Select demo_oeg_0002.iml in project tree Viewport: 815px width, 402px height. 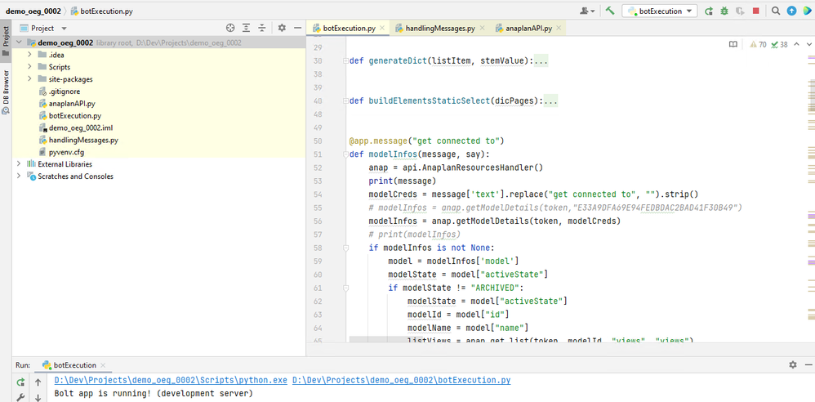coord(81,128)
